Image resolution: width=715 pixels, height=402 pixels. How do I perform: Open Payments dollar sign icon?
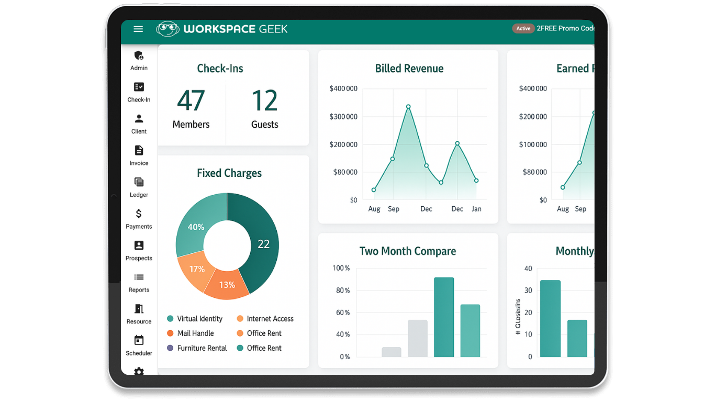pyautogui.click(x=139, y=214)
